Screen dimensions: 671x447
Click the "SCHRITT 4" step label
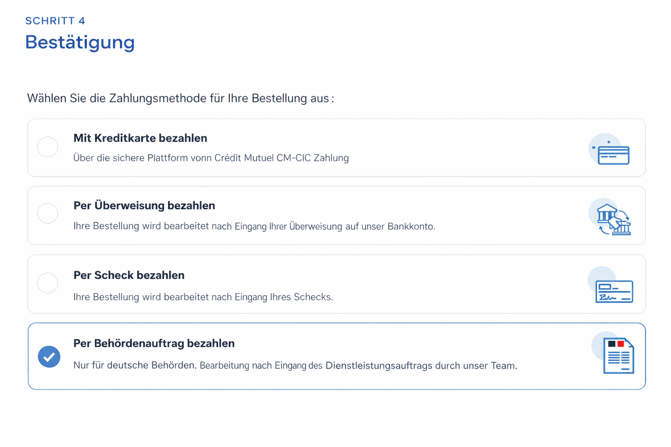pyautogui.click(x=55, y=21)
